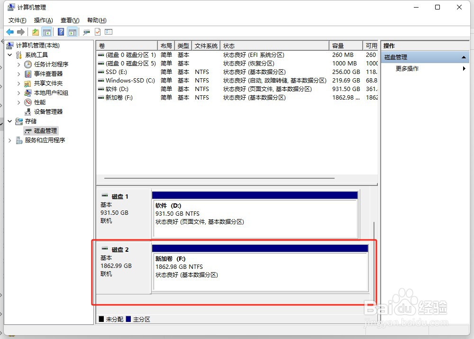This screenshot has height=339, width=474.
Task: Open the 查看 (View) menu
Action: point(69,20)
